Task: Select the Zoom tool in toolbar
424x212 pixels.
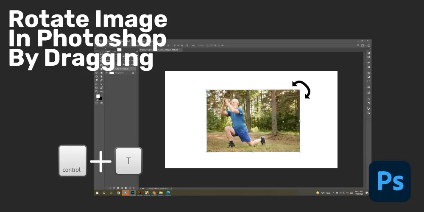Action: (97, 92)
